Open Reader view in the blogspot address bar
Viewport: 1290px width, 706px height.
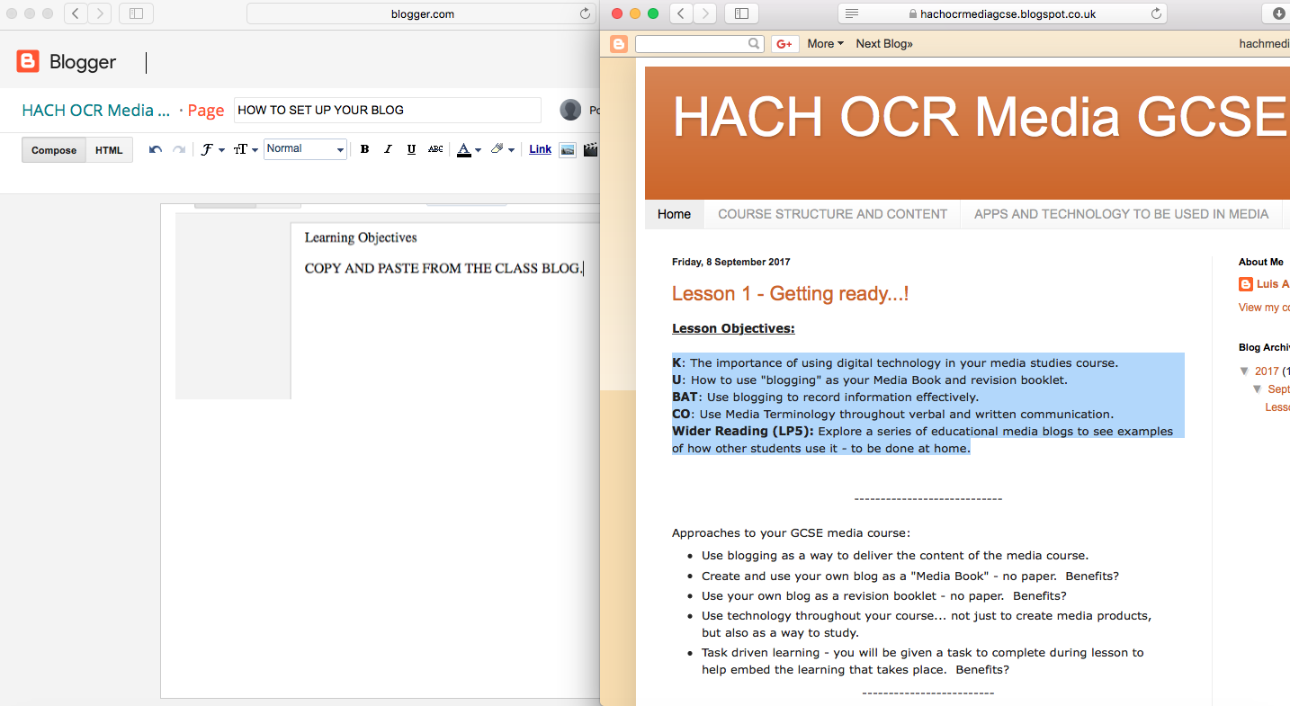tap(852, 13)
